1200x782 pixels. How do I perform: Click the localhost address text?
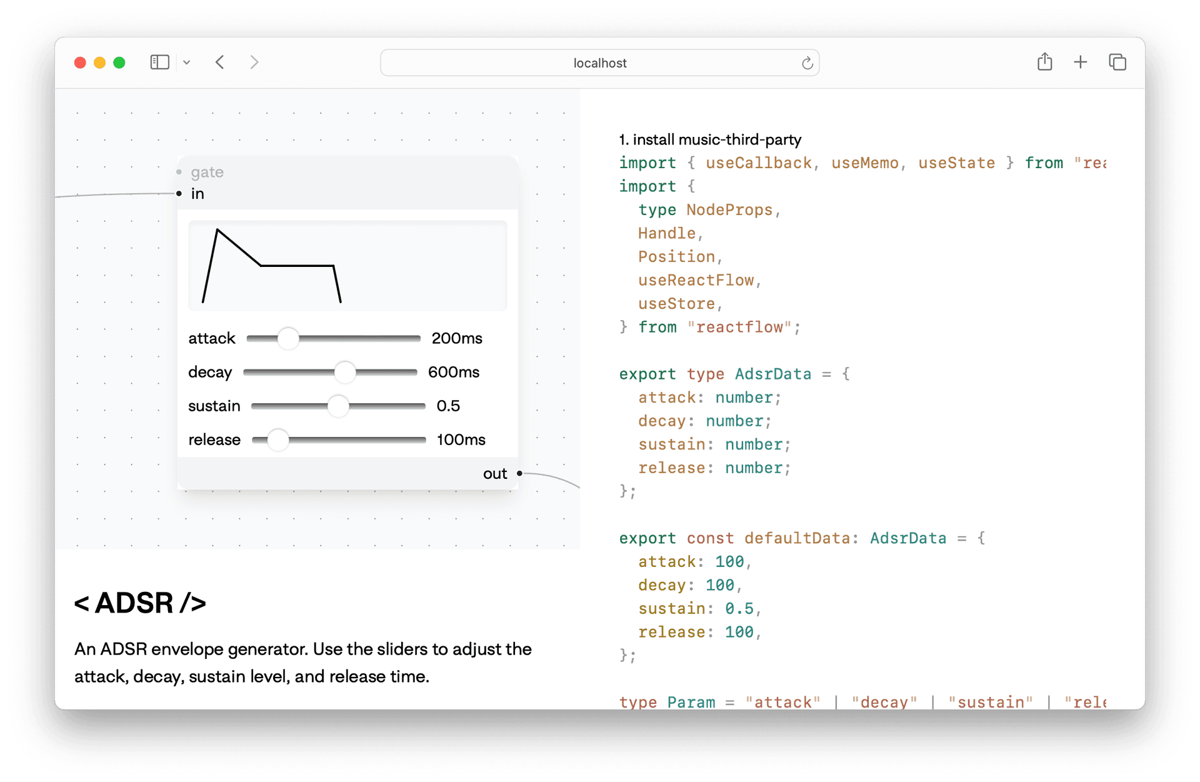(x=599, y=63)
